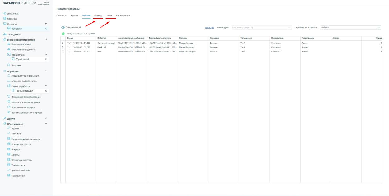This screenshot has width=389, height=196.
Task: Close the ОбработчикА item with X
Action: coord(46,59)
